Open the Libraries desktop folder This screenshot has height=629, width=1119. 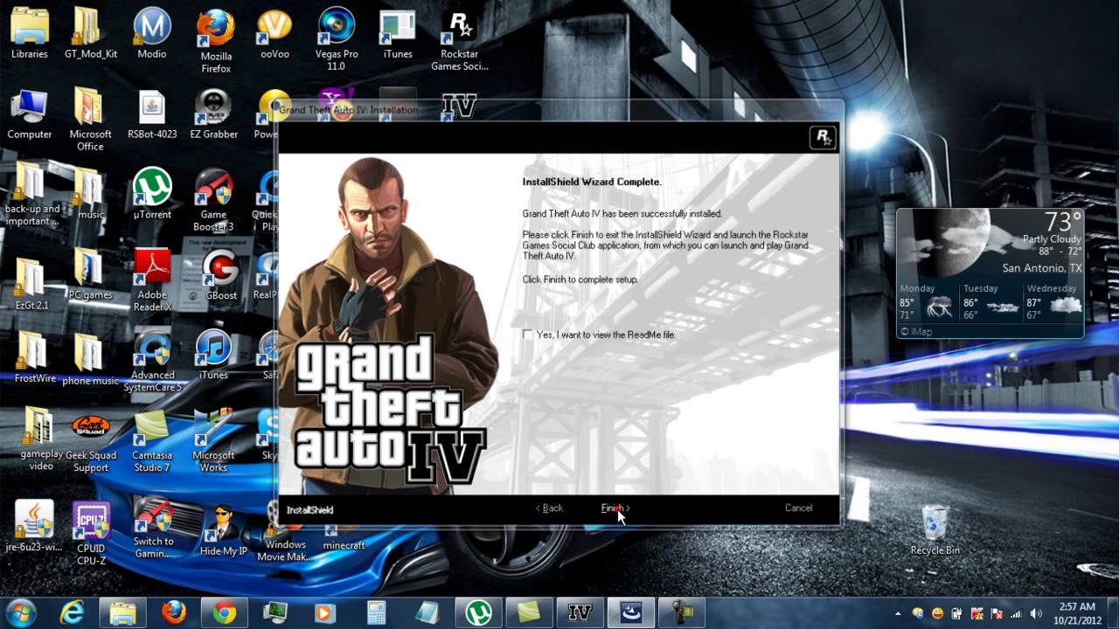pyautogui.click(x=30, y=33)
